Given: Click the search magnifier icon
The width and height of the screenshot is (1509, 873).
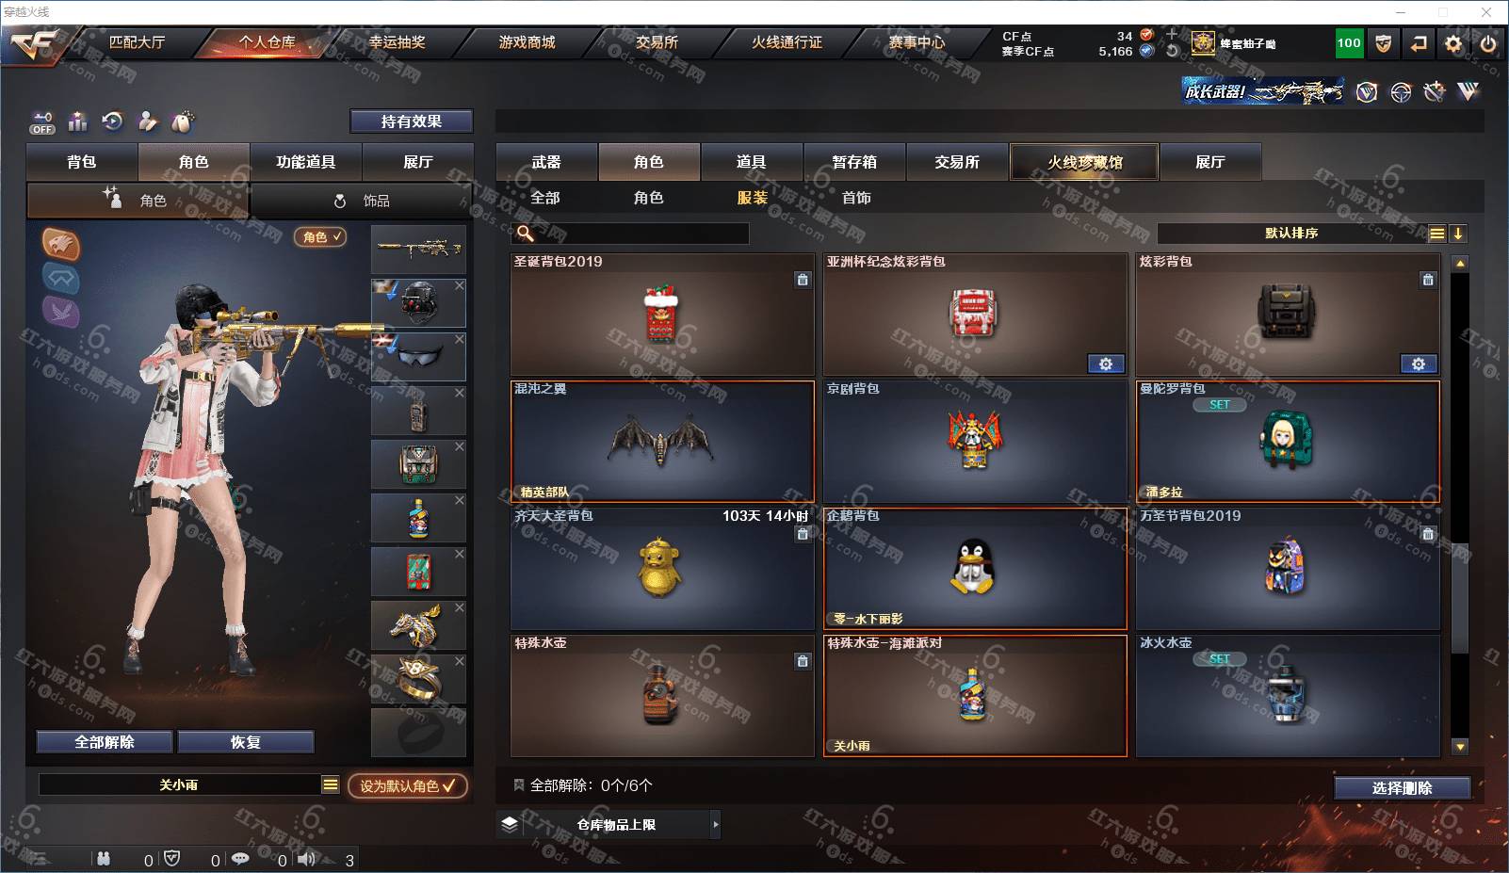Looking at the screenshot, I should click(526, 233).
